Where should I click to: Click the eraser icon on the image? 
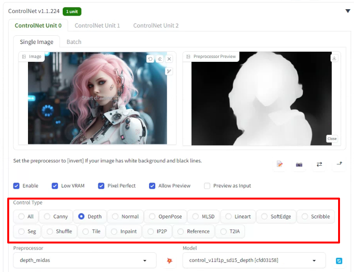coord(160,59)
